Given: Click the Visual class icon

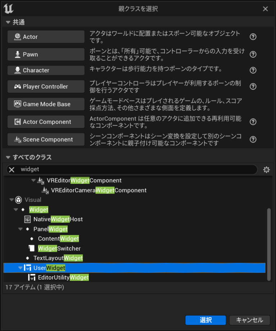Looking at the screenshot, I should tap(19, 200).
